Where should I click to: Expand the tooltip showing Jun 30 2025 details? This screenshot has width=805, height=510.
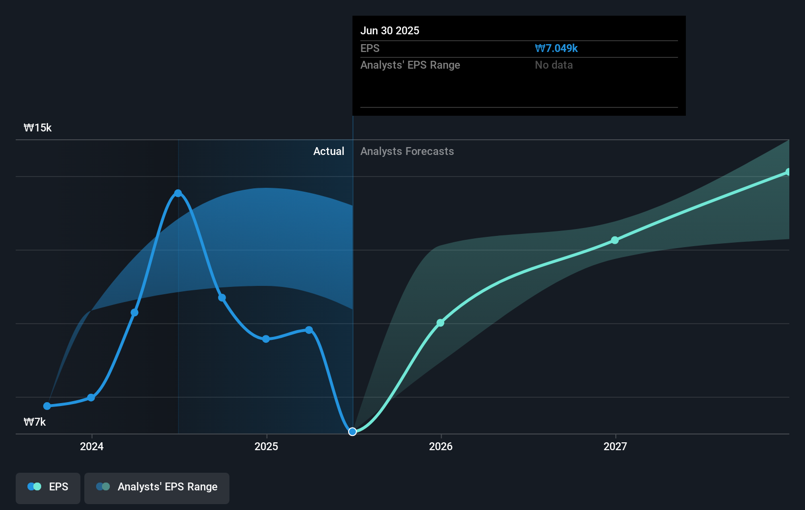(518, 65)
